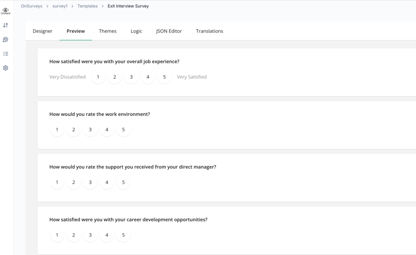The width and height of the screenshot is (416, 255).
Task: Select the Preview tab
Action: click(x=76, y=31)
